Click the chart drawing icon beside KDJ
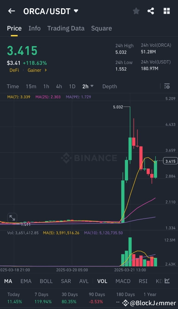Viewport: 178px width, 309px height. 167,281
